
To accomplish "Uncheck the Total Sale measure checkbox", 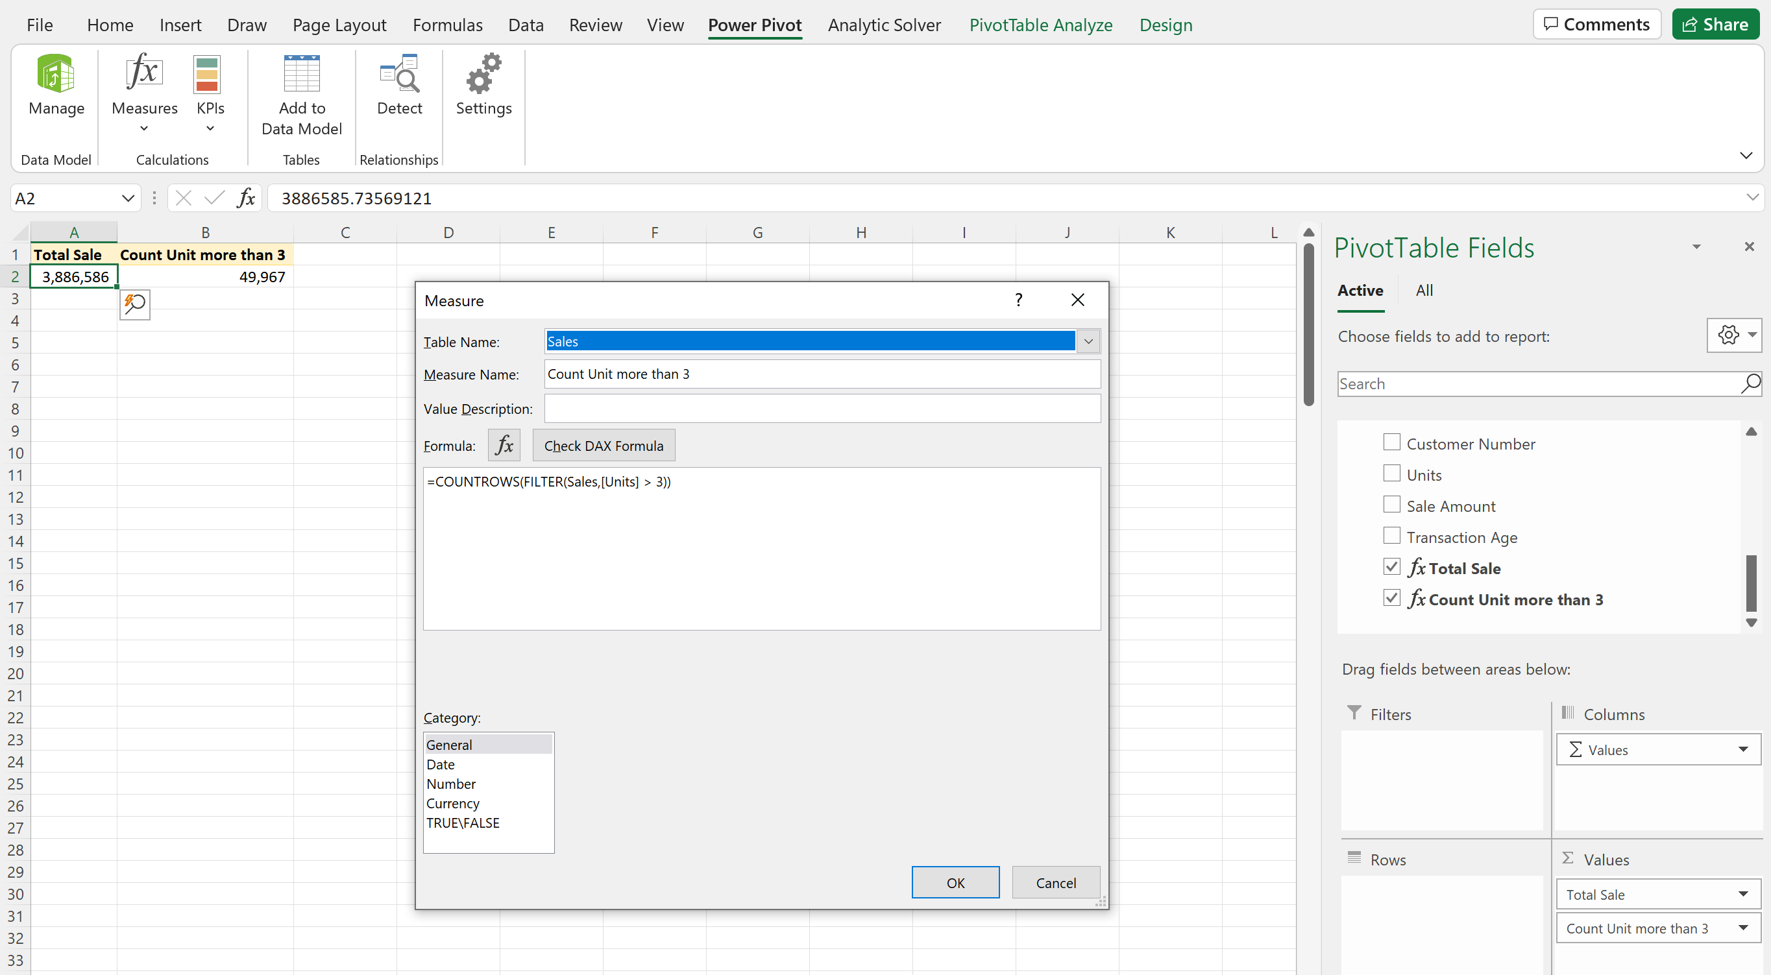I will click(1391, 567).
